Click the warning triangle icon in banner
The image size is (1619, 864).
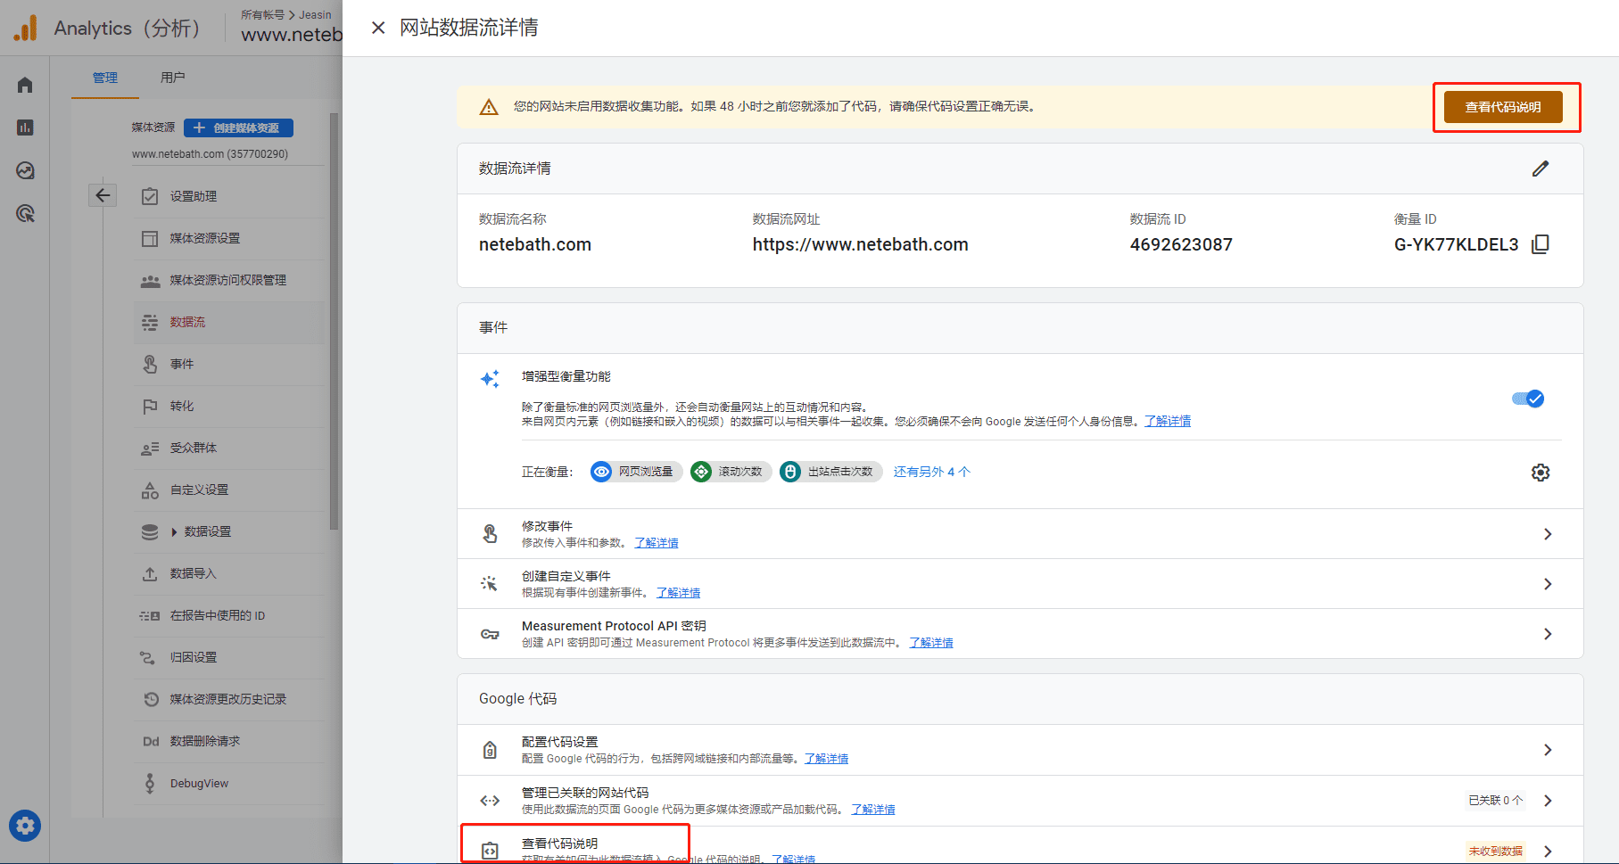click(489, 107)
